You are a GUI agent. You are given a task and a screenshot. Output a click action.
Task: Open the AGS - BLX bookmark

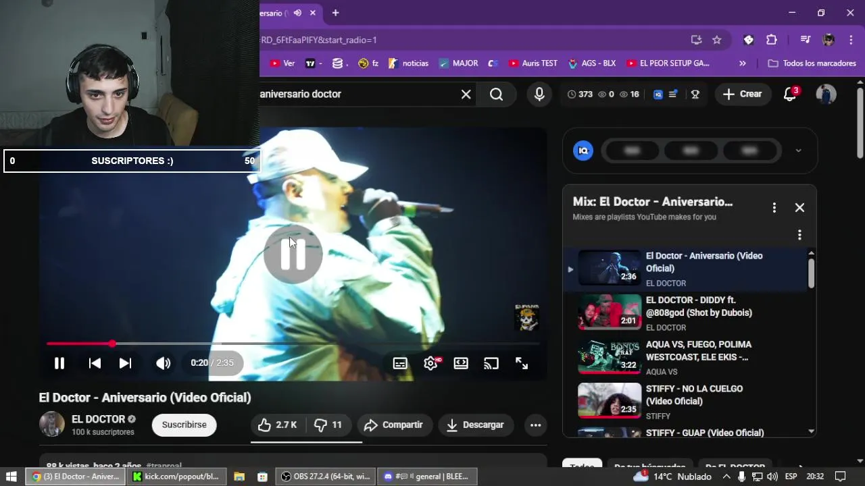pyautogui.click(x=591, y=63)
